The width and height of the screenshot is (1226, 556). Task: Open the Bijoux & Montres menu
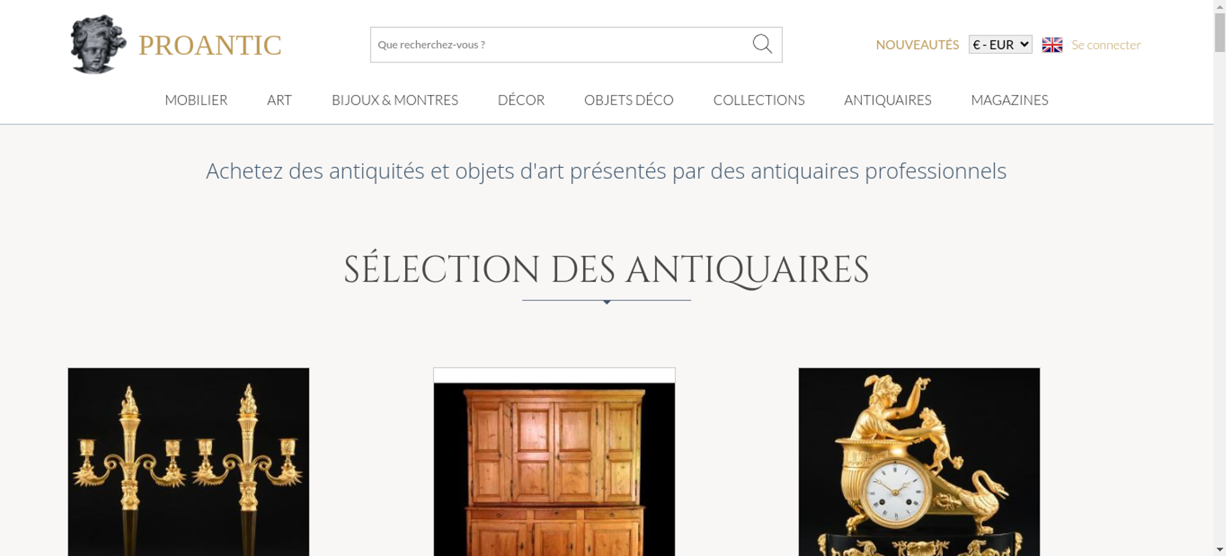(x=395, y=100)
